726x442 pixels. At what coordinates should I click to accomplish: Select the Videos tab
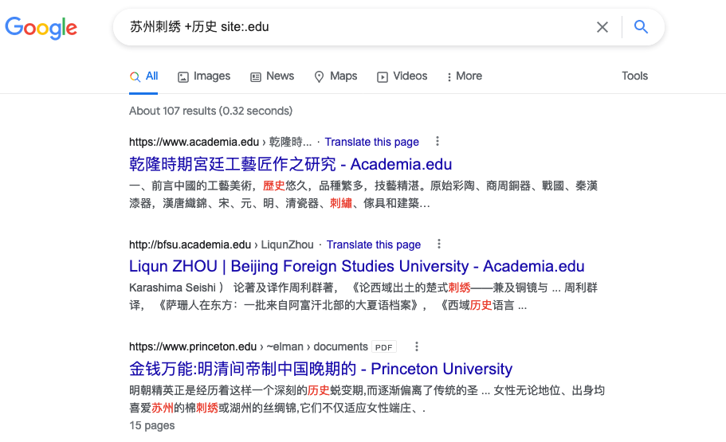pyautogui.click(x=402, y=76)
